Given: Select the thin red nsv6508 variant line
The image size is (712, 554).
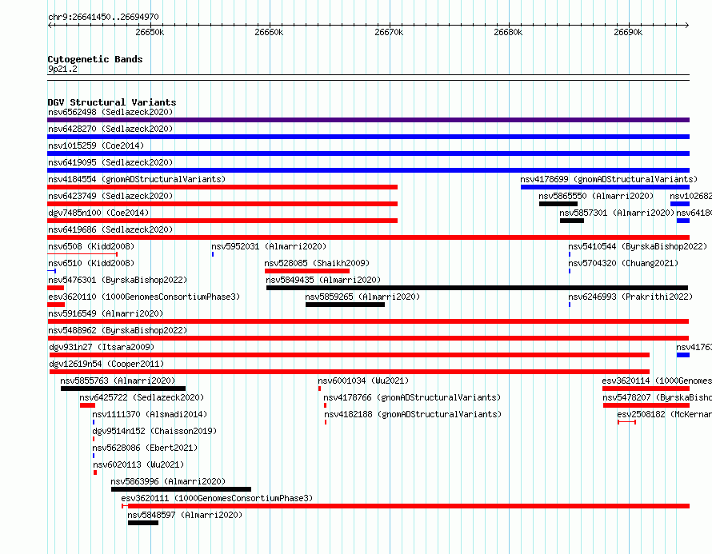Looking at the screenshot, I should (82, 254).
